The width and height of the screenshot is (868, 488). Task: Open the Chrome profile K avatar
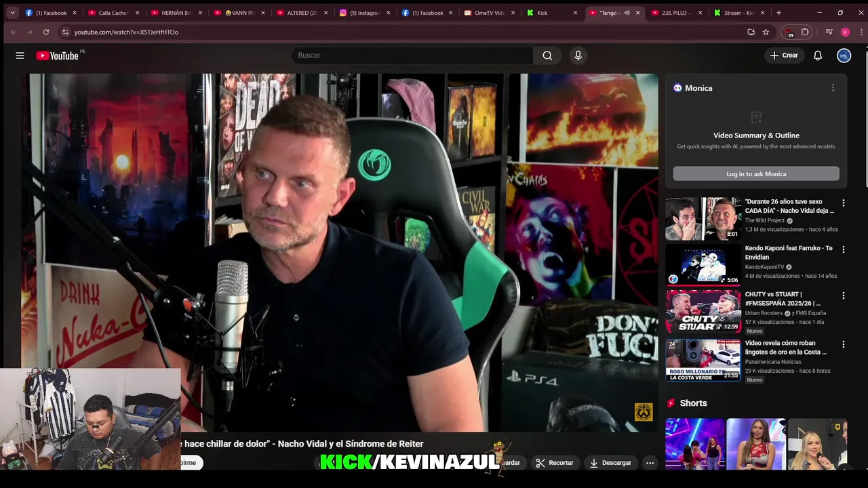click(x=845, y=32)
